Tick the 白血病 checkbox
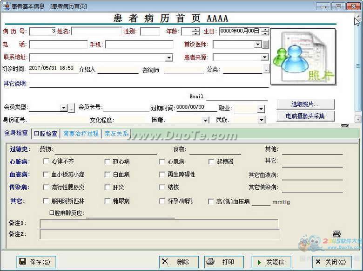 tap(108, 174)
